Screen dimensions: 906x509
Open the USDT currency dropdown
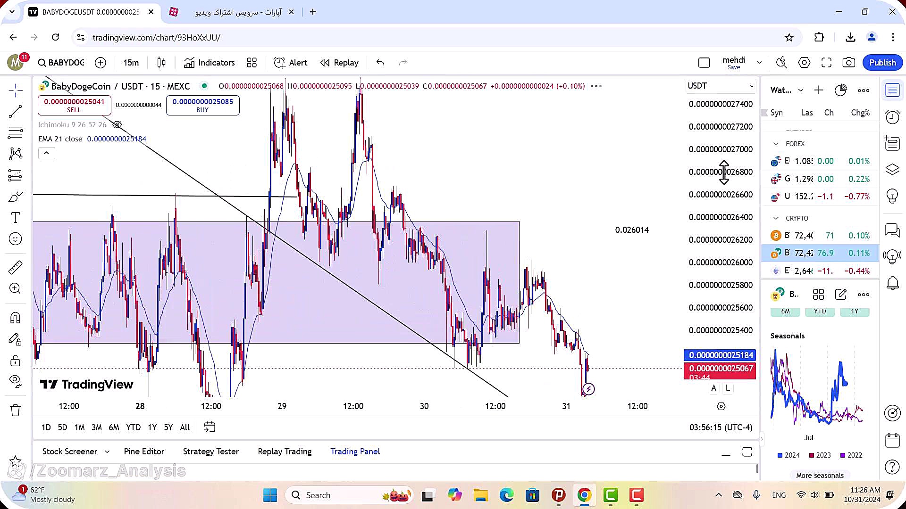click(x=721, y=86)
